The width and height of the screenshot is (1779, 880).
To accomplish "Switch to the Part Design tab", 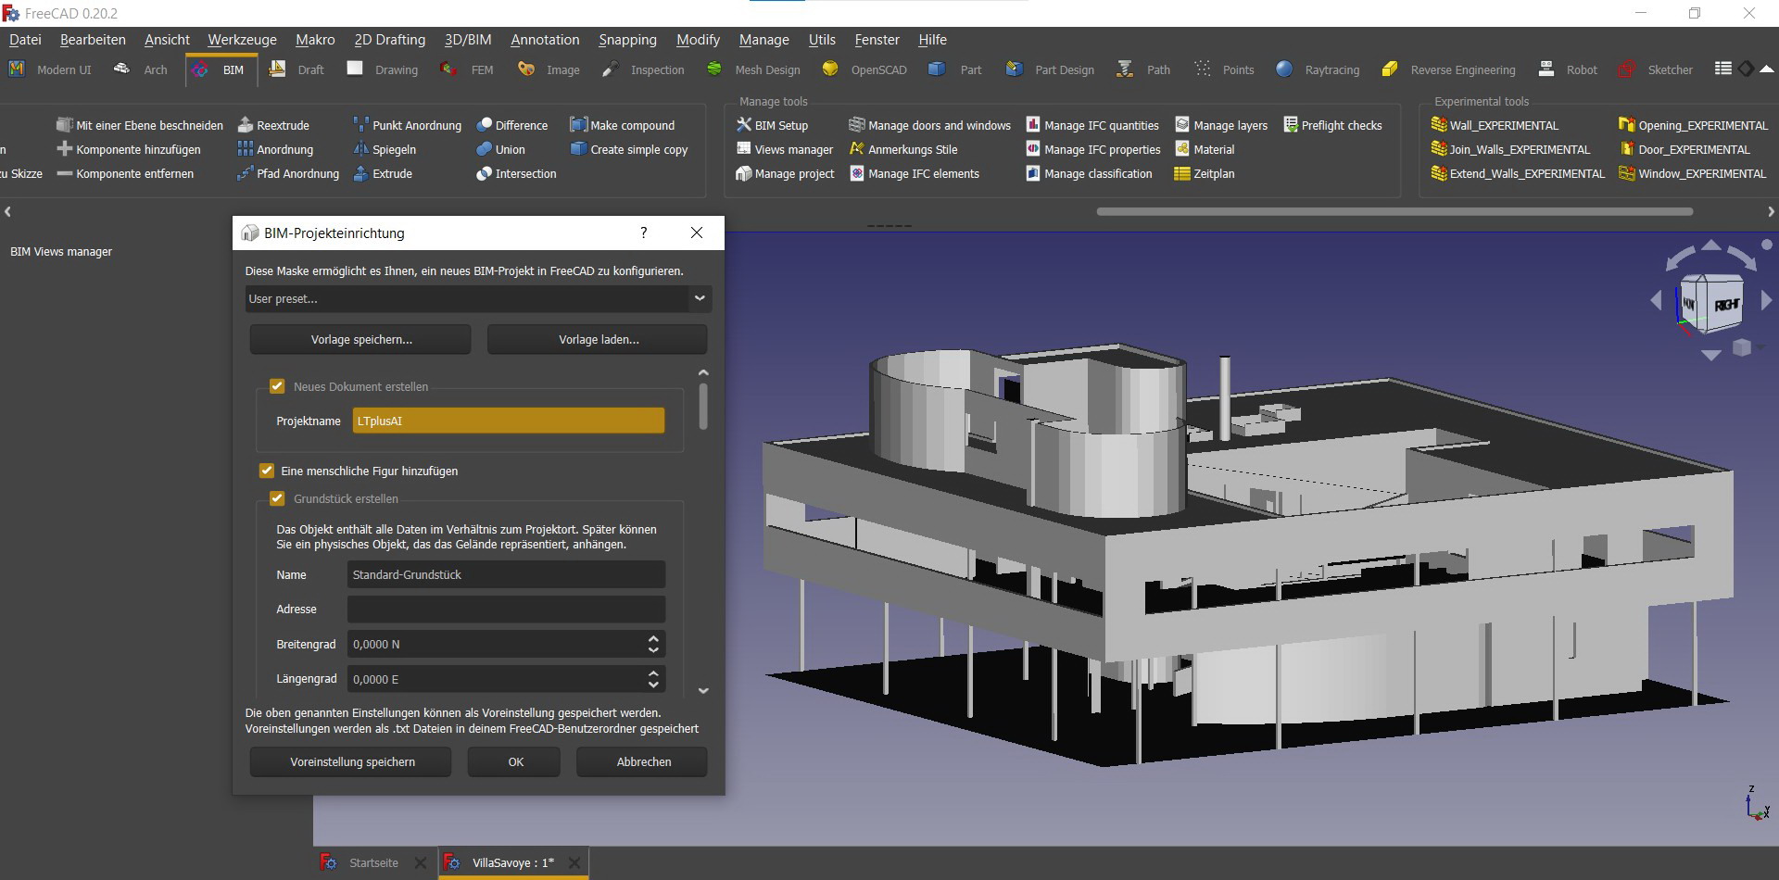I will [x=1051, y=69].
